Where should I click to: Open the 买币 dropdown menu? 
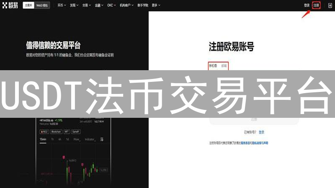point(62,5)
